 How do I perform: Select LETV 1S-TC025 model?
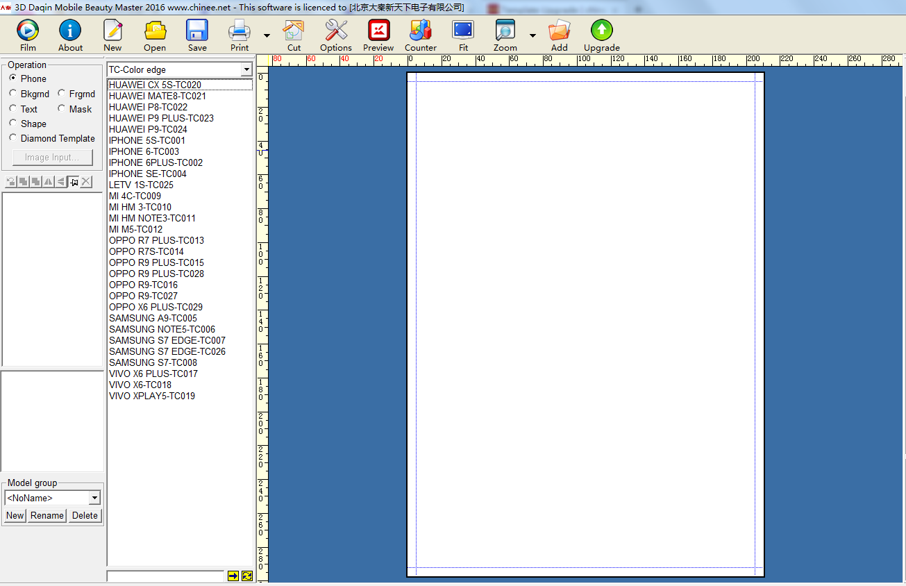click(x=180, y=185)
